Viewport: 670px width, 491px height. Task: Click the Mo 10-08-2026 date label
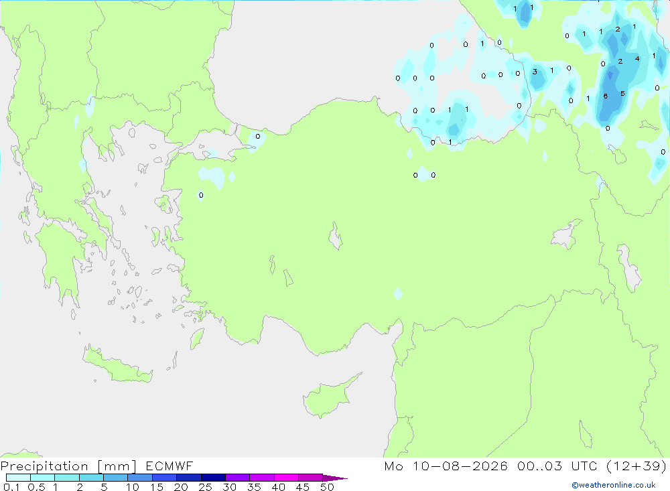tap(446, 466)
